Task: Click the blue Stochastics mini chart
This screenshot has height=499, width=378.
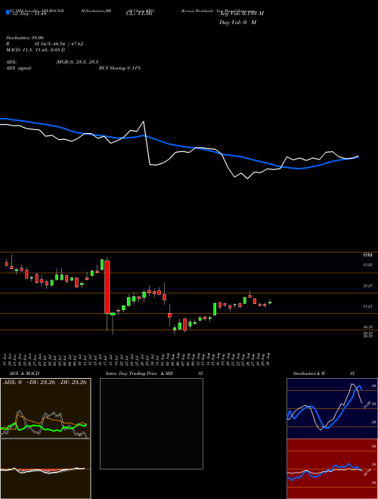Action: pos(332,408)
